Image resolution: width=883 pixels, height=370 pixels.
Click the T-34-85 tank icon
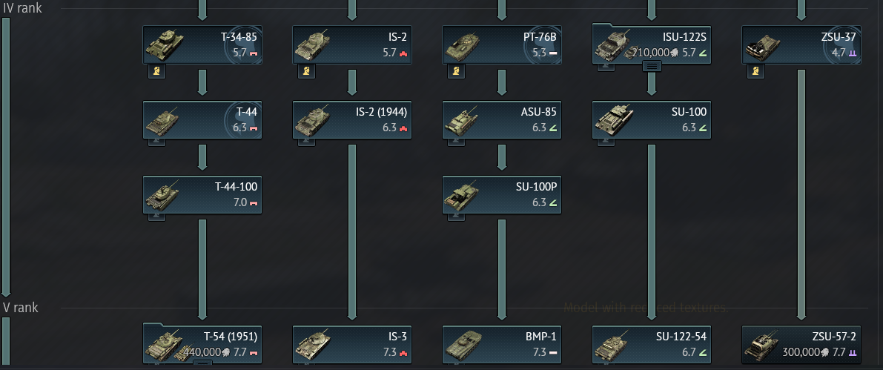(x=165, y=46)
